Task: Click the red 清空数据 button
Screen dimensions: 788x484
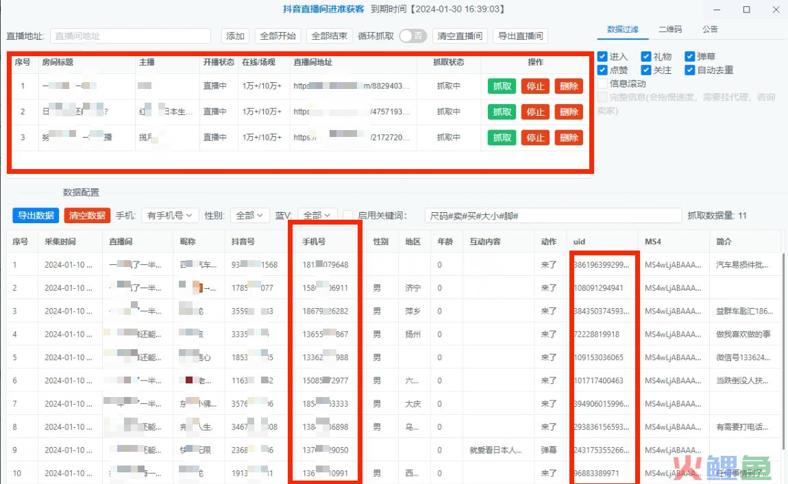Action: coord(87,216)
